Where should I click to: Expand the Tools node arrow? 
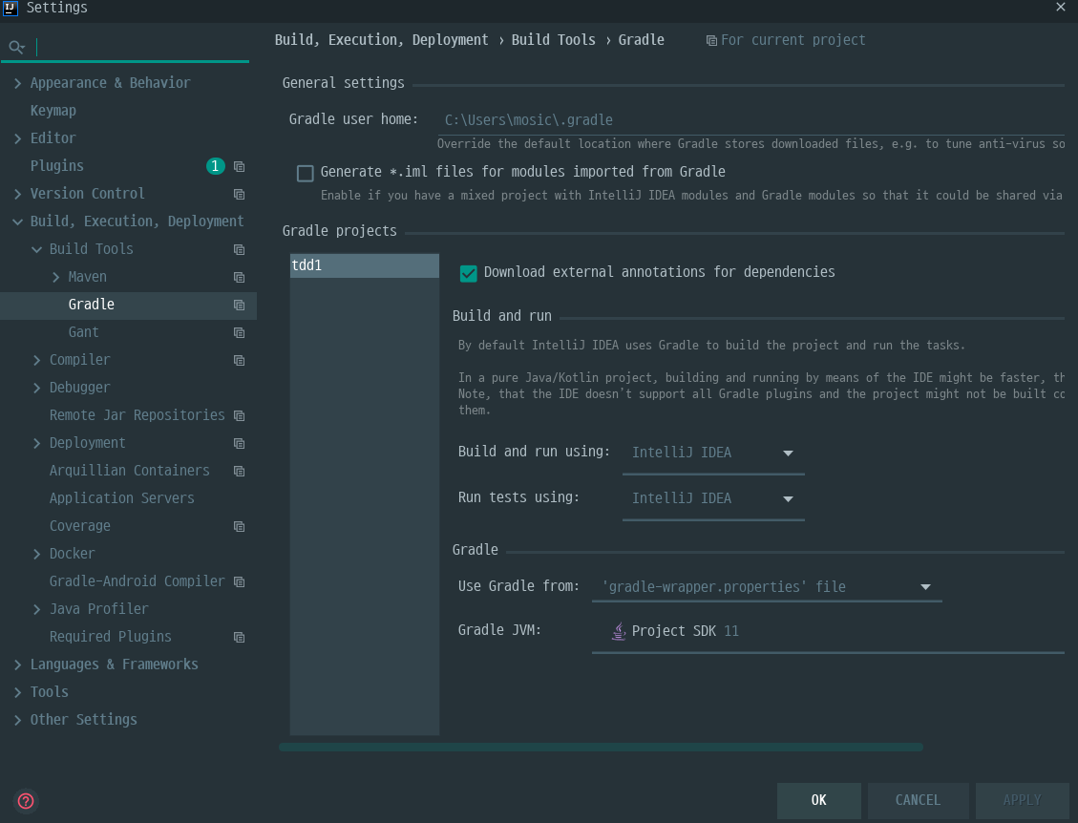[x=18, y=692]
